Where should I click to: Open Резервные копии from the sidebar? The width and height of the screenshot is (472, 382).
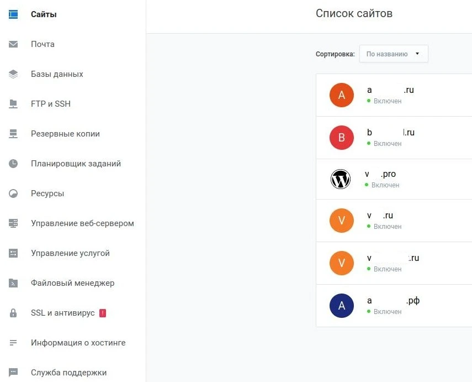click(x=14, y=133)
